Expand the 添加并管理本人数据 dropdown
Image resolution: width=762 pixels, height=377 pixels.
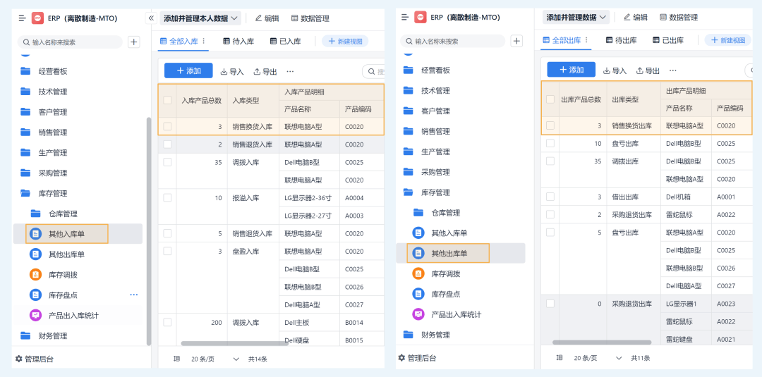(201, 18)
